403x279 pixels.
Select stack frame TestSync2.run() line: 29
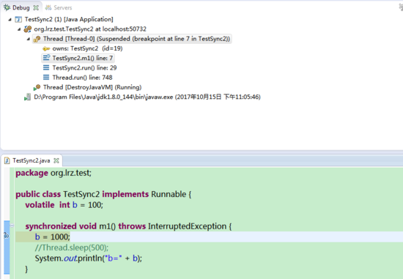point(80,68)
